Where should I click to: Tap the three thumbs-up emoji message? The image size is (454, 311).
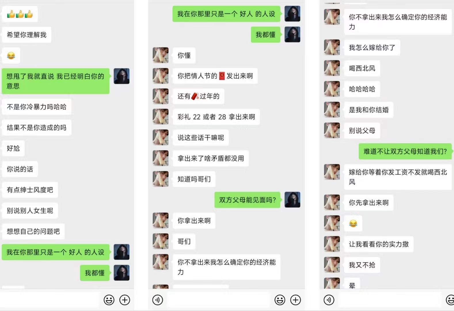pyautogui.click(x=20, y=14)
